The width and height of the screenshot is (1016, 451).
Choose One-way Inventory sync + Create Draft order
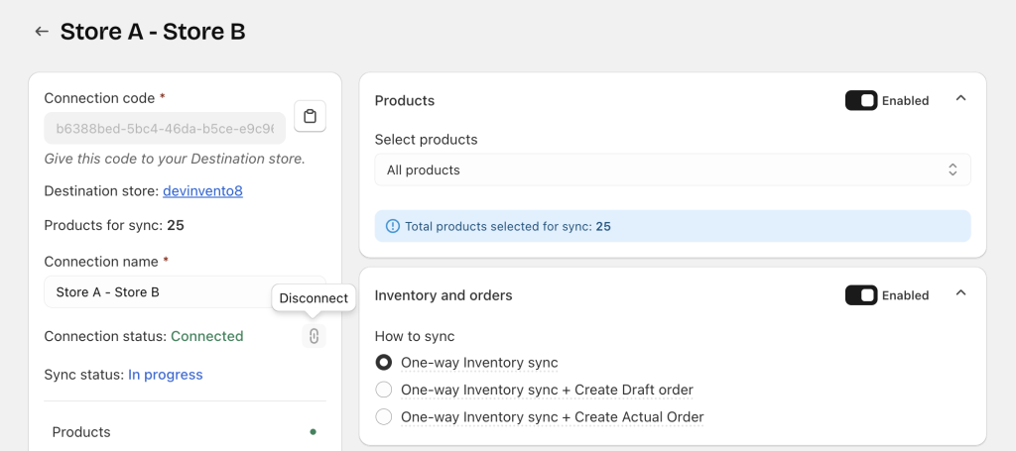click(x=384, y=390)
